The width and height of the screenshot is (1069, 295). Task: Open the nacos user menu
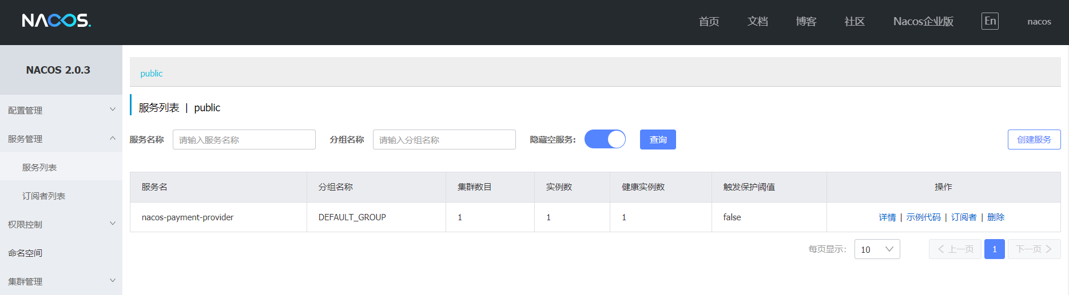(1039, 22)
